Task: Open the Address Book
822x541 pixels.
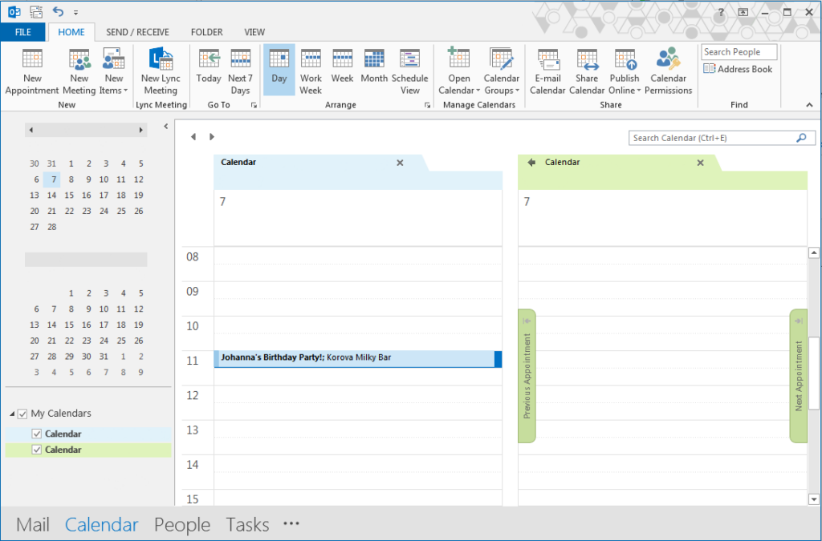Action: click(738, 69)
